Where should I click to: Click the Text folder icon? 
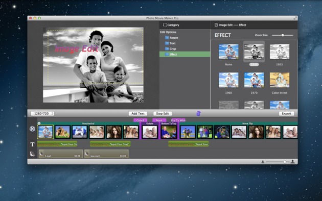(167, 43)
